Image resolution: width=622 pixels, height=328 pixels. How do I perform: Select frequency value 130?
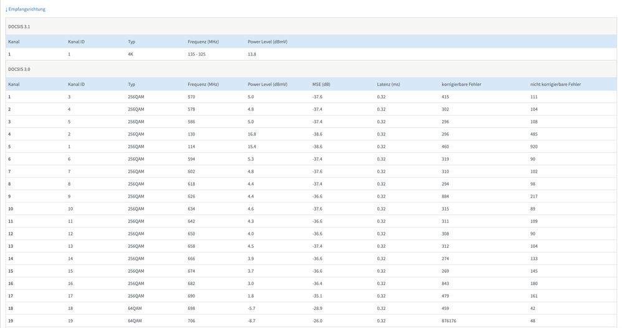tap(192, 134)
